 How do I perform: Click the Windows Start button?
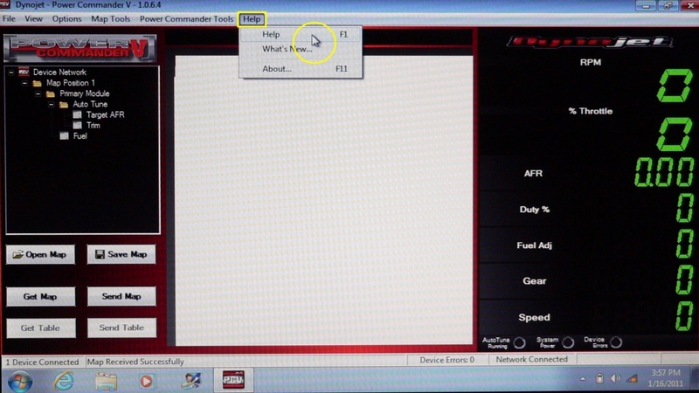(x=20, y=380)
